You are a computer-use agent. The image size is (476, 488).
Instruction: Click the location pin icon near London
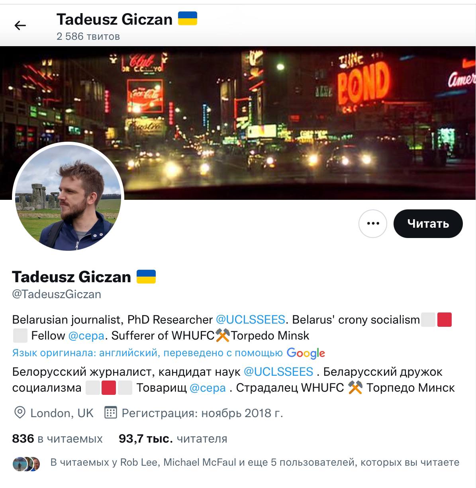point(20,413)
